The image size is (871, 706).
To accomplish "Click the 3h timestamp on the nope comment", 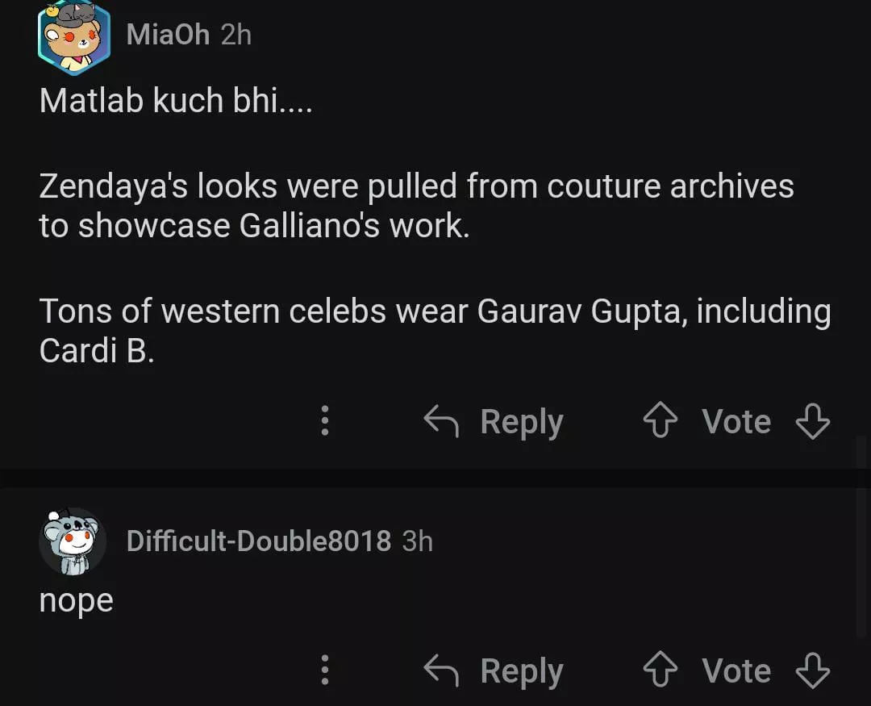I will [x=418, y=541].
